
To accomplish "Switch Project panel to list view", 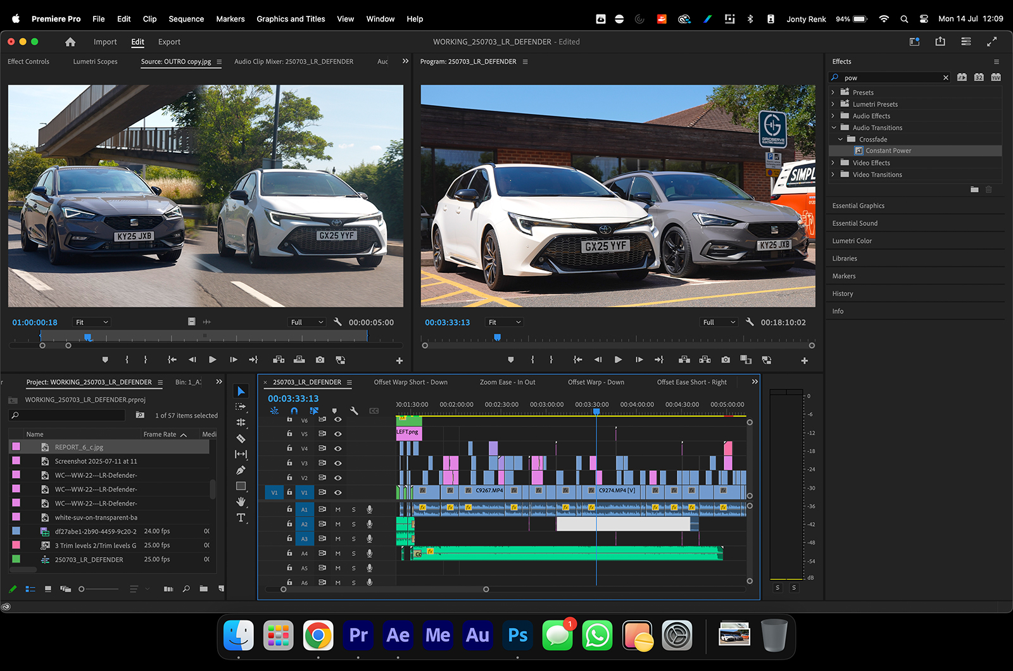I will tap(30, 589).
